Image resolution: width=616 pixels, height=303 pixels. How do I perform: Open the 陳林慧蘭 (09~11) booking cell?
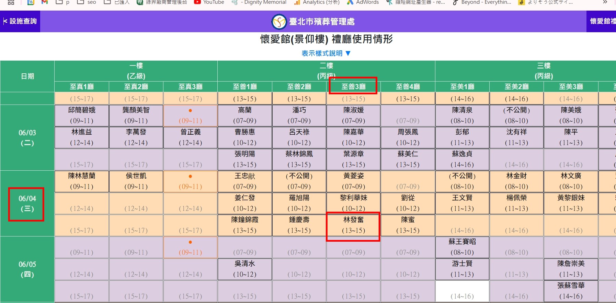pyautogui.click(x=82, y=181)
